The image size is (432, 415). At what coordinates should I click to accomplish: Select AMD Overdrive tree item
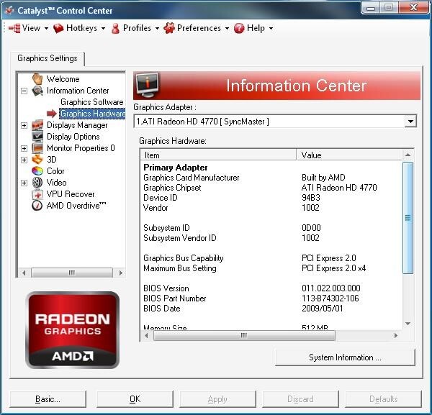[x=76, y=206]
